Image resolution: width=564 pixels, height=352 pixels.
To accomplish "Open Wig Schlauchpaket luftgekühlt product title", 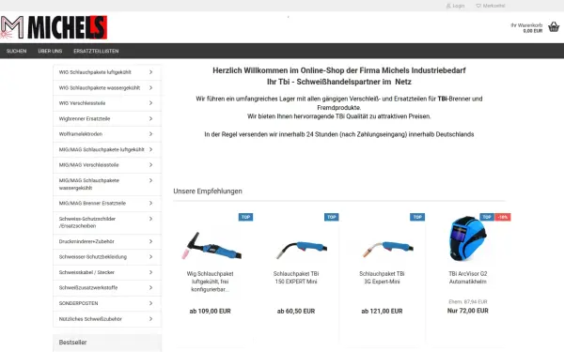I will click(210, 282).
